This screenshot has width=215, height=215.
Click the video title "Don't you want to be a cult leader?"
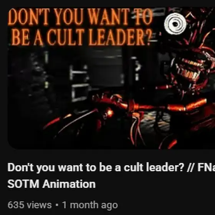(x=96, y=167)
